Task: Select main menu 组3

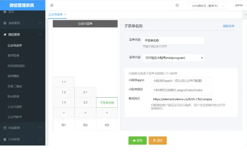Action: pos(107,125)
